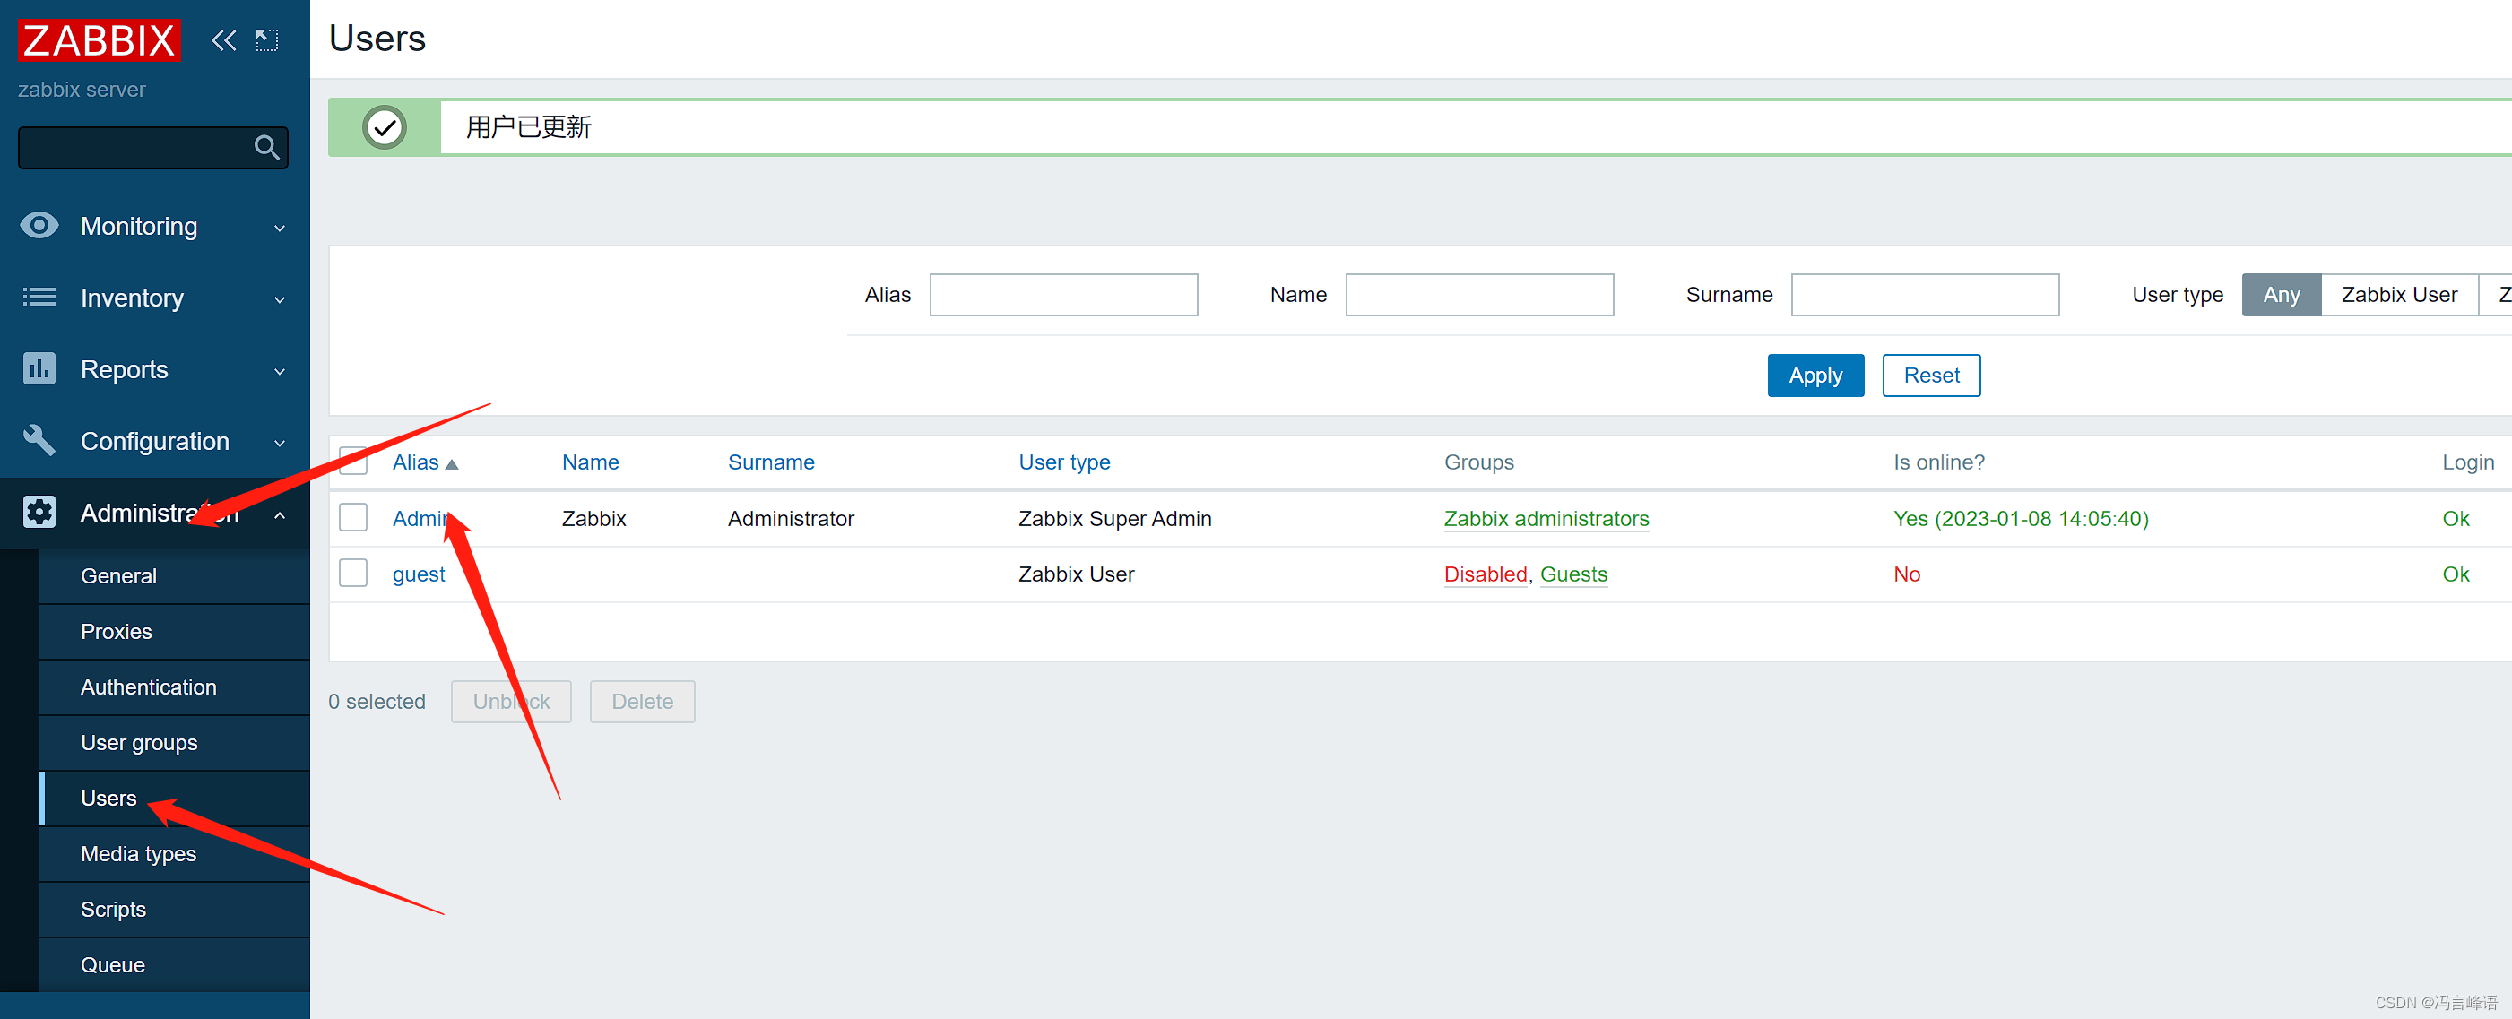The height and width of the screenshot is (1019, 2512).
Task: Open User groups submenu item
Action: coord(138,742)
